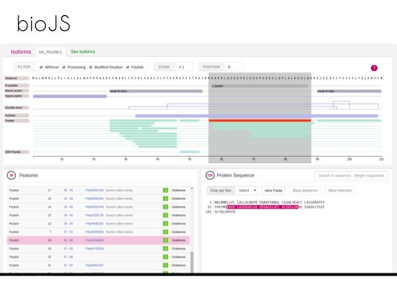Click the Features count circle badge

click(x=11, y=175)
